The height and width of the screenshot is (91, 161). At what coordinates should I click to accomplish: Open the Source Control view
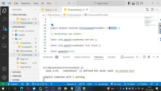[x=5, y=28]
